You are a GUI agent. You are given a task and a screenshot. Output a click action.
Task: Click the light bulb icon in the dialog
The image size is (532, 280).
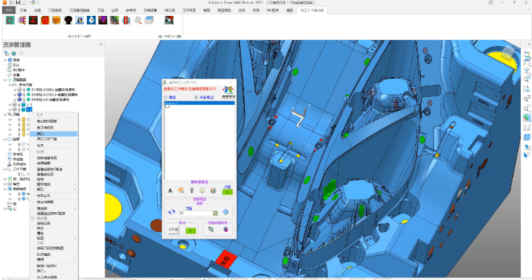(x=192, y=190)
